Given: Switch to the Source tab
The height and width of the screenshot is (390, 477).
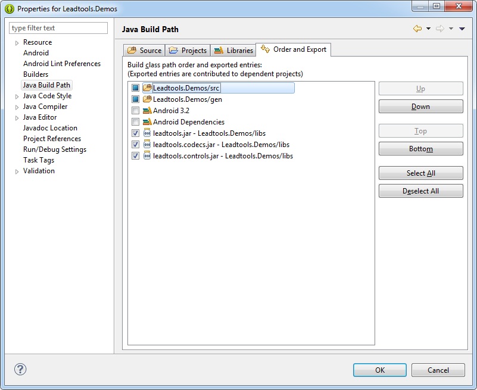Looking at the screenshot, I should tap(144, 50).
